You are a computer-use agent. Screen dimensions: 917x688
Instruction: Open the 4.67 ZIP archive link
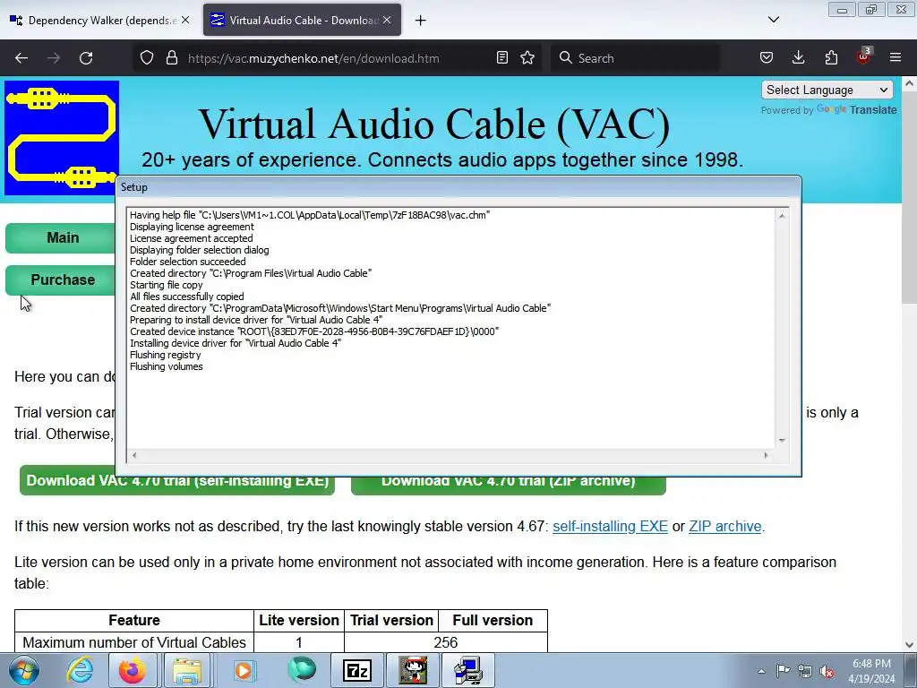tap(725, 526)
